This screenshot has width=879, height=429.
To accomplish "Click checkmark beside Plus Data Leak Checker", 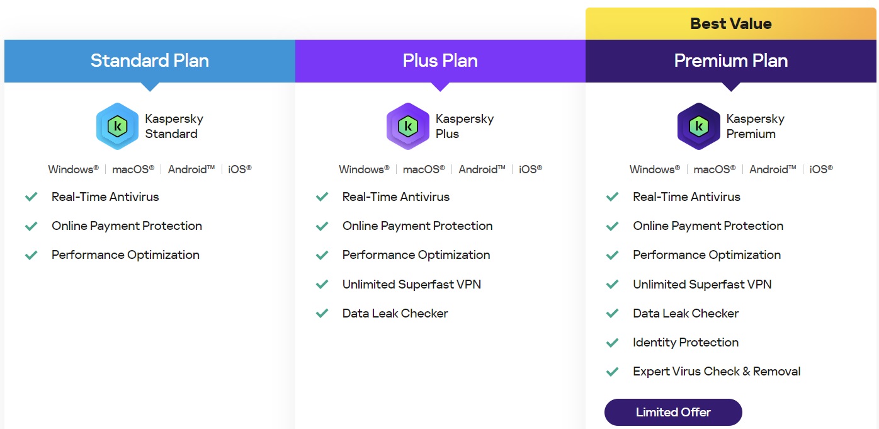I will [x=322, y=313].
